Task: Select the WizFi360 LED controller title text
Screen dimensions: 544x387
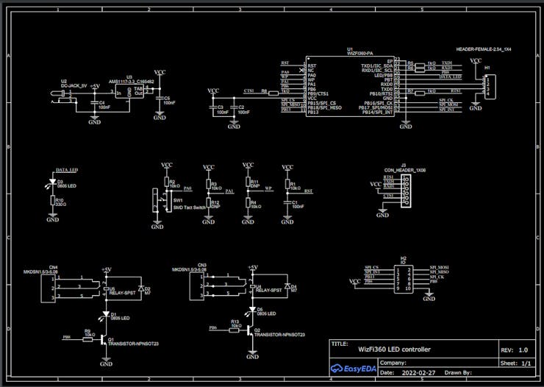Action: click(395, 349)
